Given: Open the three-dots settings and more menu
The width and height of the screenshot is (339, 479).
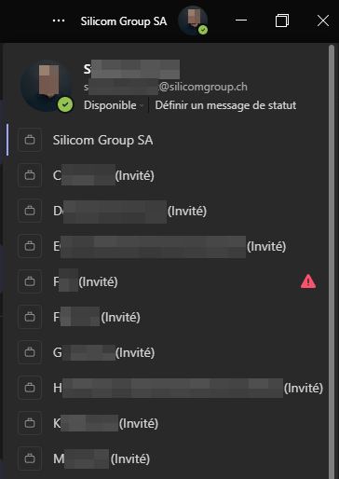Looking at the screenshot, I should pyautogui.click(x=59, y=21).
